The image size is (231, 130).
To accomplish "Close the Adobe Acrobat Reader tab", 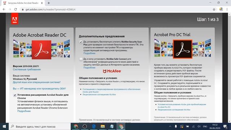I will click(x=42, y=3).
